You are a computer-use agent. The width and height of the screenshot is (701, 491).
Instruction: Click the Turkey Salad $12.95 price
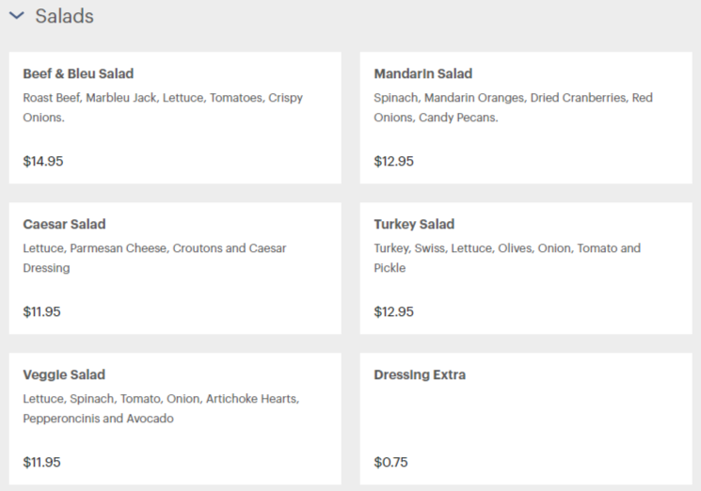coord(394,311)
